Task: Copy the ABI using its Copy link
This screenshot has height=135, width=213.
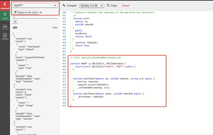Action: pyautogui.click(x=55, y=27)
